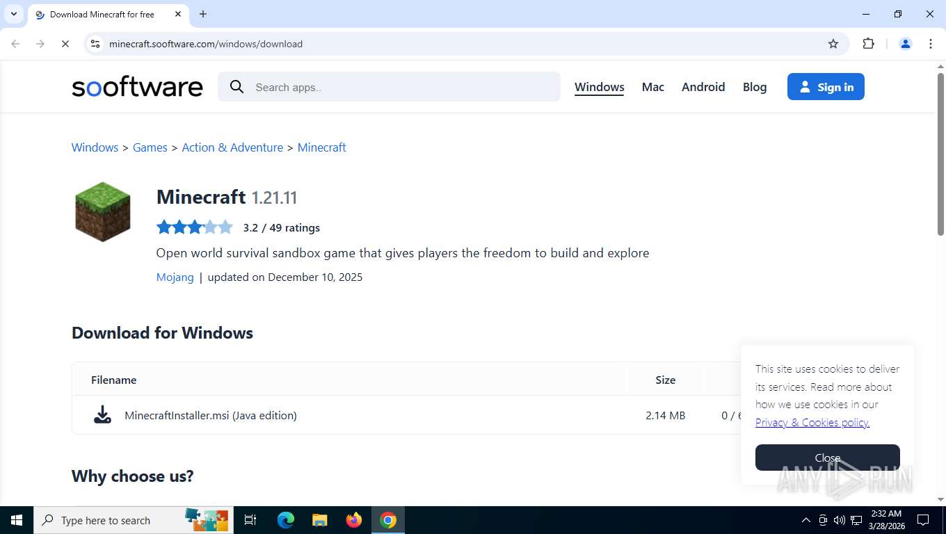Click the Windows taskbar search box
This screenshot has width=946, height=534.
click(x=134, y=520)
